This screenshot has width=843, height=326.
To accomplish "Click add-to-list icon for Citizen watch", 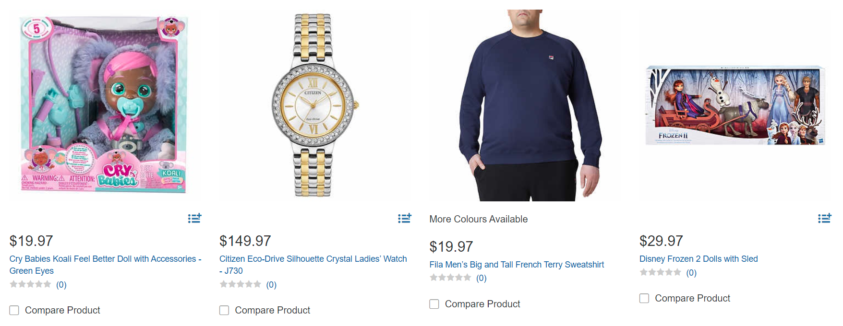I will pos(404,219).
